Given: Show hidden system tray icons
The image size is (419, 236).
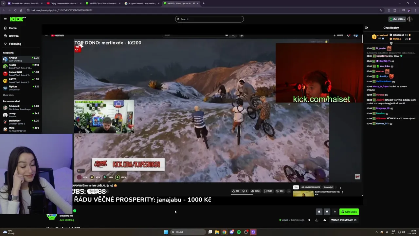Looking at the screenshot, I should coord(376,232).
